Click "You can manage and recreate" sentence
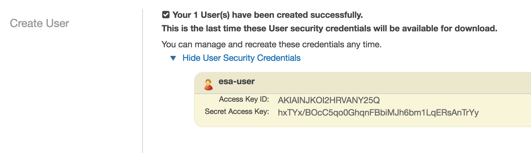Screen dimensions: 531x153 (271, 44)
